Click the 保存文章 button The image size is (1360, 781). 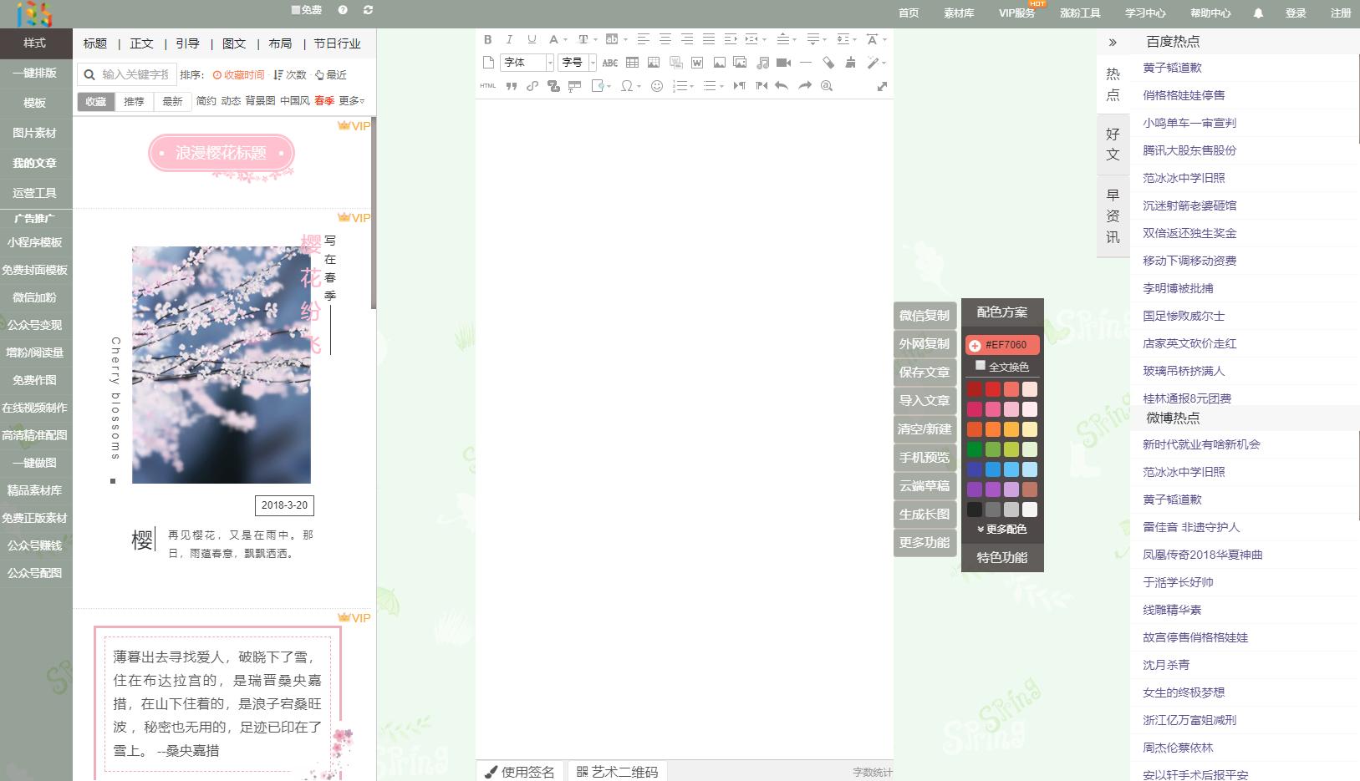pos(924,373)
